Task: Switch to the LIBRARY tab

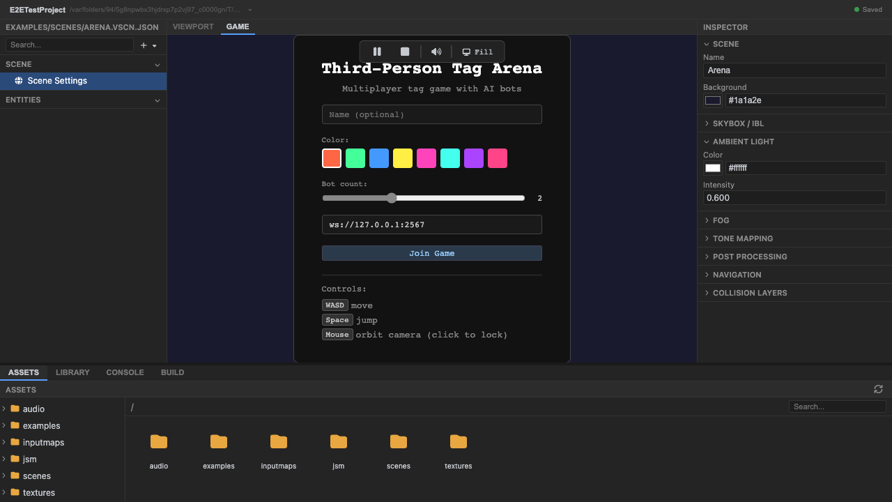Action: (72, 372)
